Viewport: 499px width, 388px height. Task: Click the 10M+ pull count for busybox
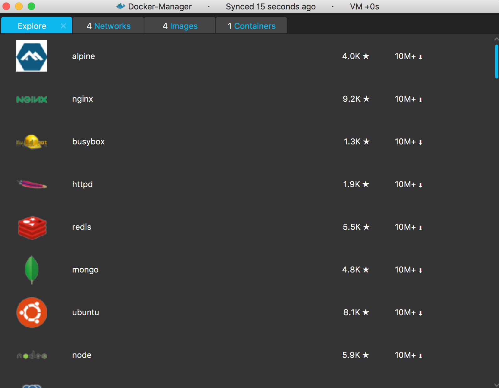click(405, 142)
